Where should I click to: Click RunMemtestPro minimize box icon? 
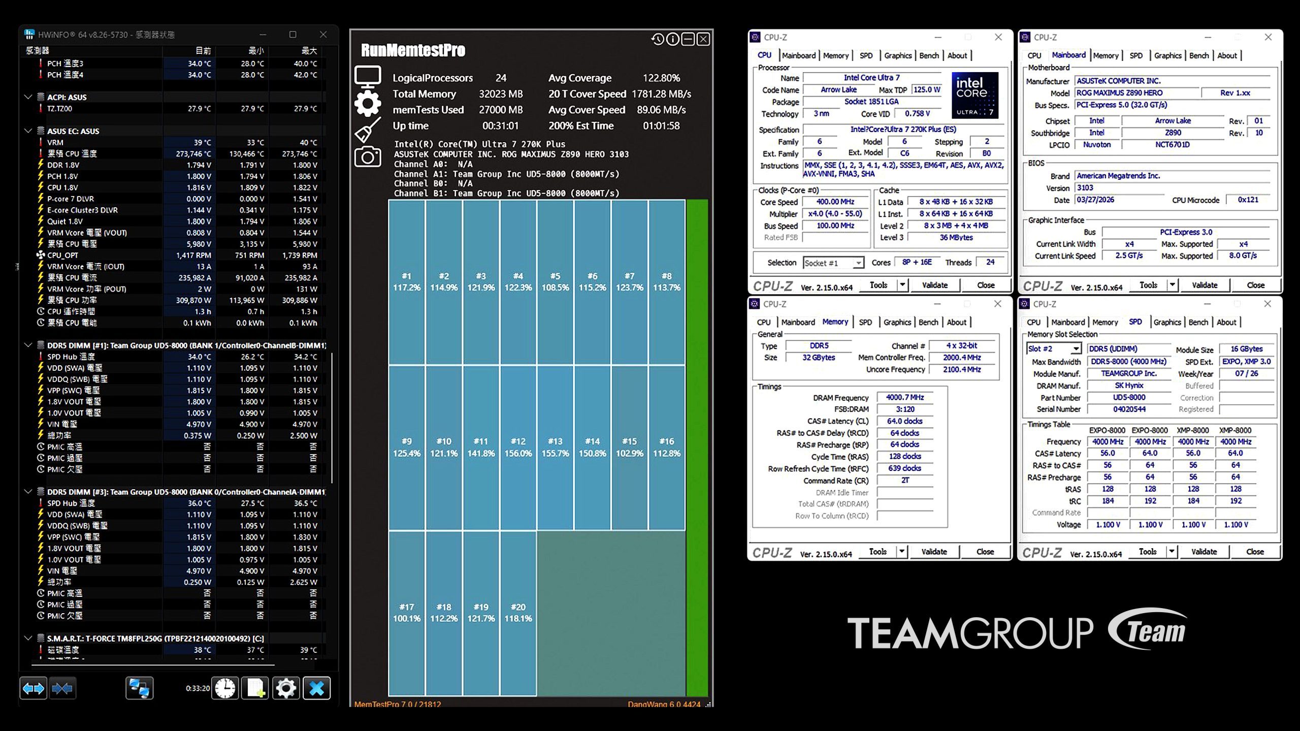tap(688, 39)
